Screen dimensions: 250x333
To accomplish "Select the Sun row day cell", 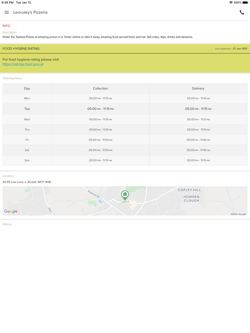I will (27, 160).
